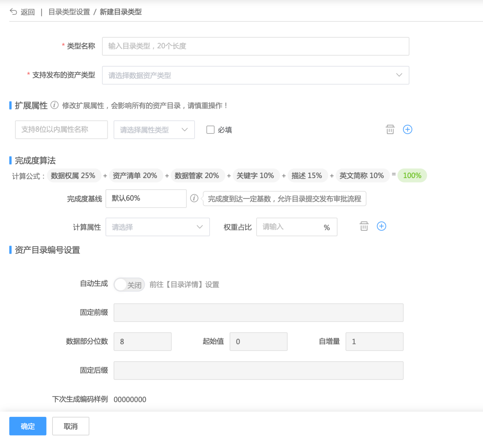Click 完成度算法 section heading
This screenshot has width=483, height=440.
point(35,160)
